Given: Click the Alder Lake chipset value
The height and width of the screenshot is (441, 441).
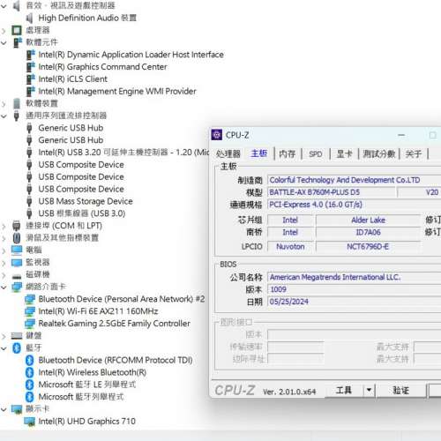Looking at the screenshot, I should click(x=368, y=220).
